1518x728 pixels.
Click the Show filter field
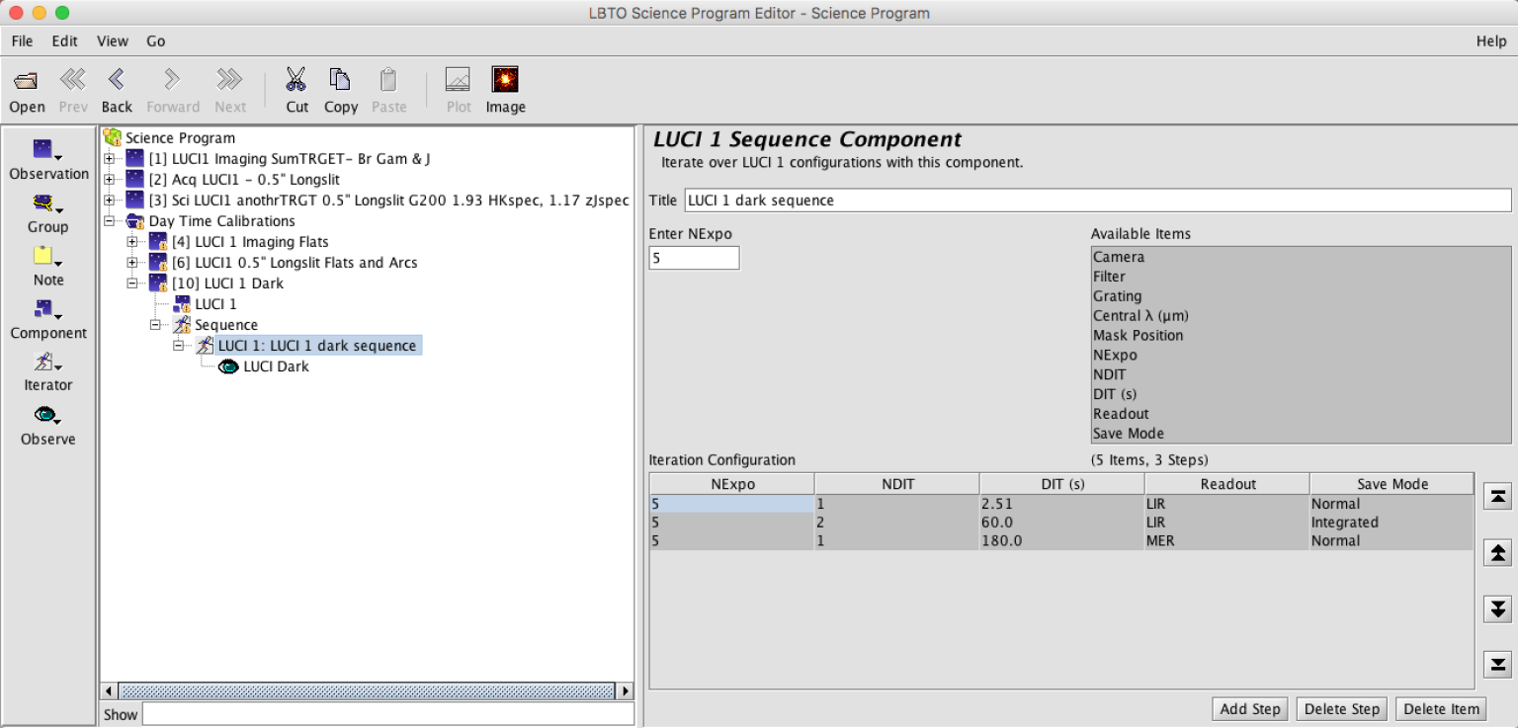[x=387, y=714]
